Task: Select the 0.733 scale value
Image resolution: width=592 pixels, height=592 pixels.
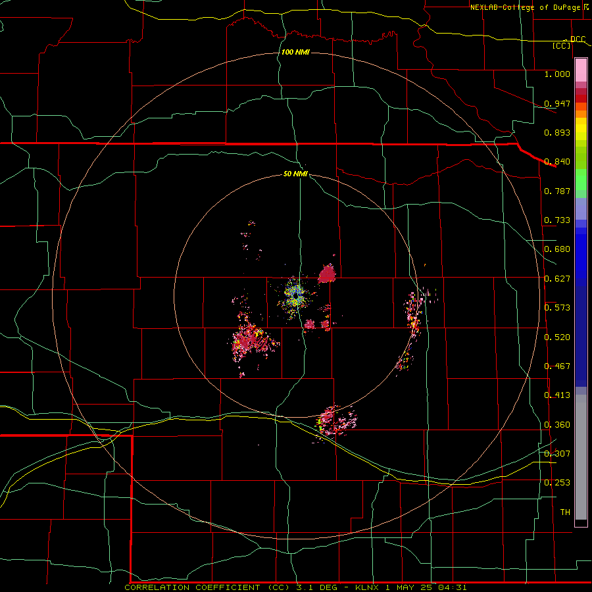Action: [x=557, y=220]
